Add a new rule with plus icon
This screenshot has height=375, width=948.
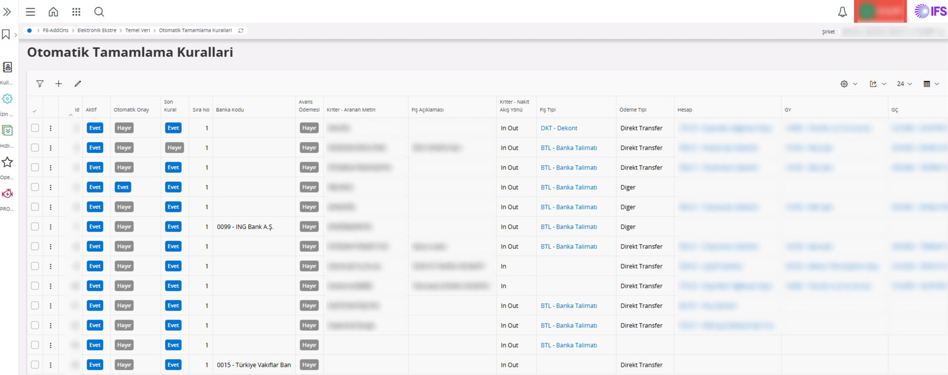(59, 84)
